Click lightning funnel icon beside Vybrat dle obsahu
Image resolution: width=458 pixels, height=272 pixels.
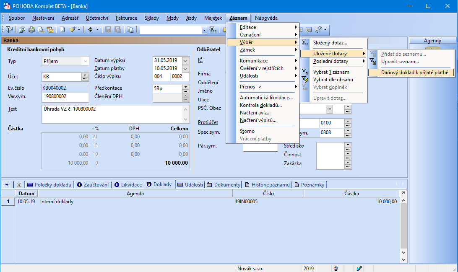point(304,79)
